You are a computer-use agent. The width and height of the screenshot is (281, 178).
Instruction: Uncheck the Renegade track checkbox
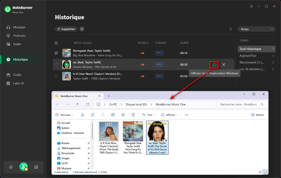(x=56, y=53)
